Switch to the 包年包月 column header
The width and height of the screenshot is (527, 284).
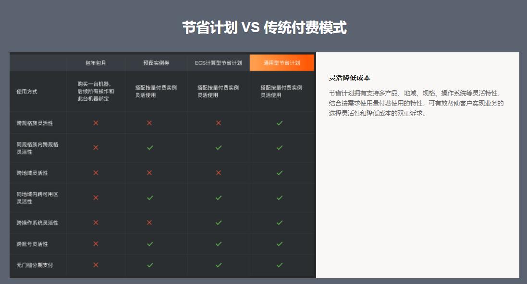click(96, 62)
